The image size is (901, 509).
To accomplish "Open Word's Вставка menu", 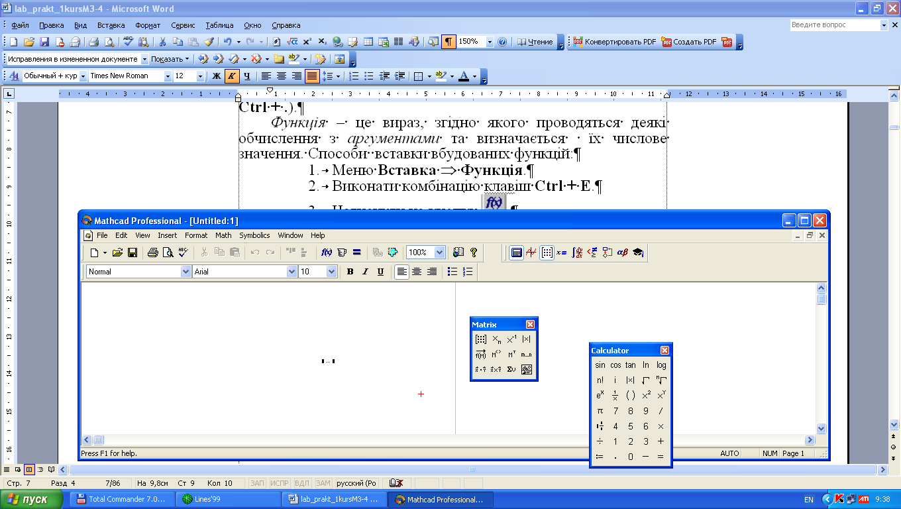I will pyautogui.click(x=111, y=25).
